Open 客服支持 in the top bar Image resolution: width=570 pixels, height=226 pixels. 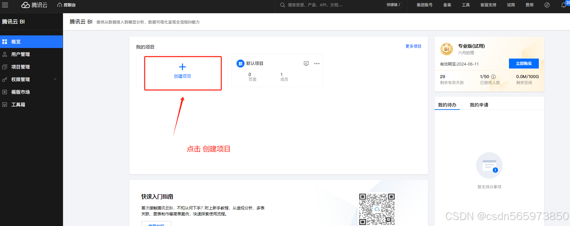coord(488,5)
